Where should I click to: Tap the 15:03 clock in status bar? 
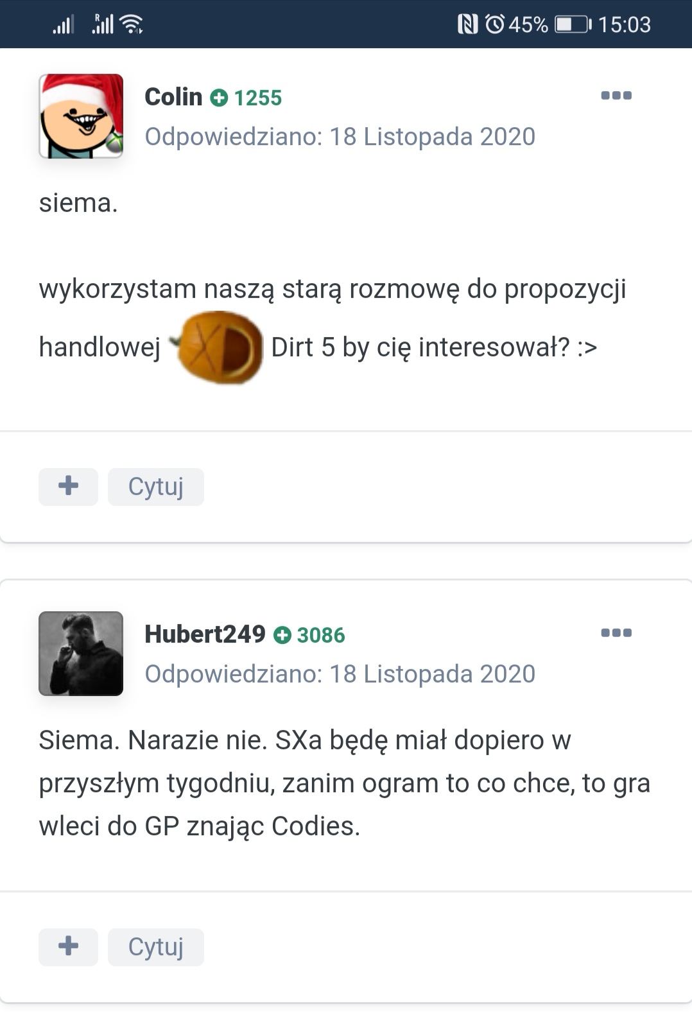point(624,24)
